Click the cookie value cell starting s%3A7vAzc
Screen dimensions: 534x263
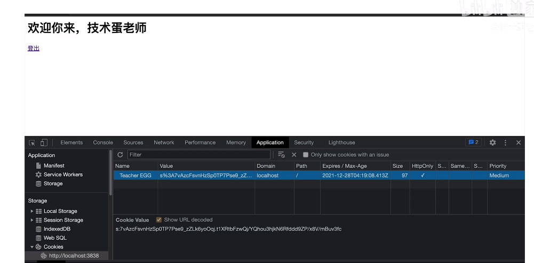[x=206, y=175]
